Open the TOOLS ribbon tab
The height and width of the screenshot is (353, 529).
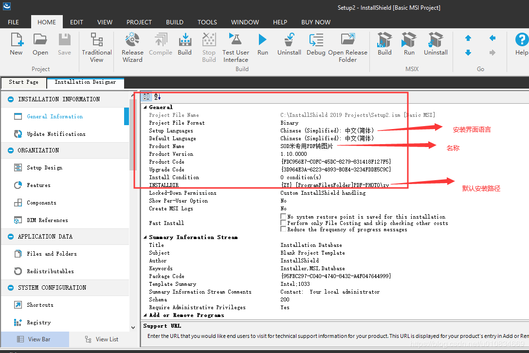click(207, 22)
